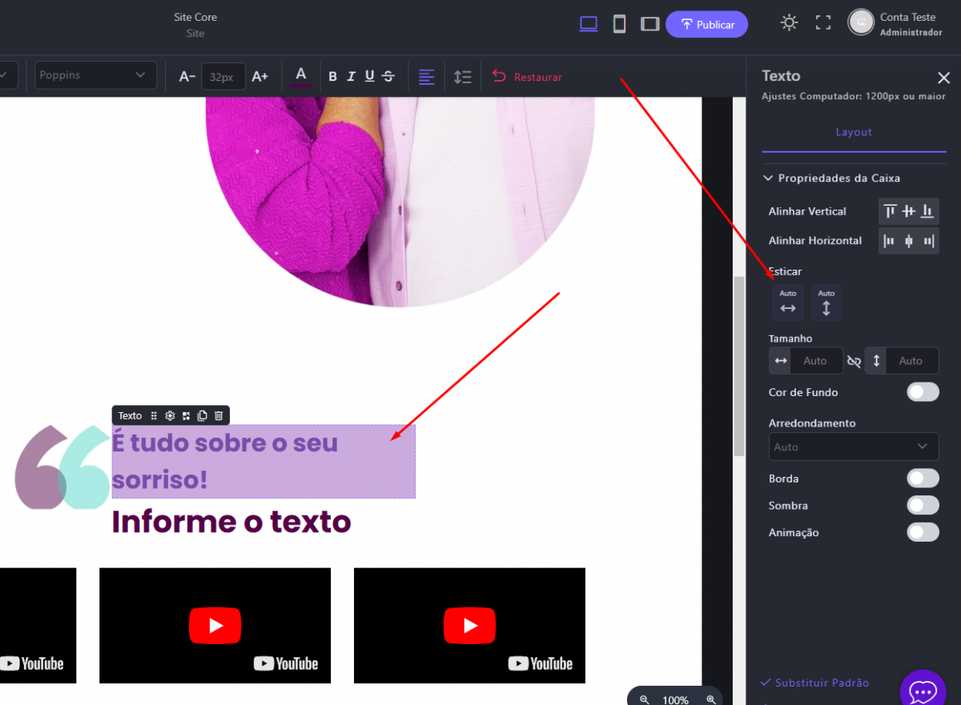961x705 pixels.
Task: Open the Arredondamento dropdown
Action: pyautogui.click(x=854, y=447)
